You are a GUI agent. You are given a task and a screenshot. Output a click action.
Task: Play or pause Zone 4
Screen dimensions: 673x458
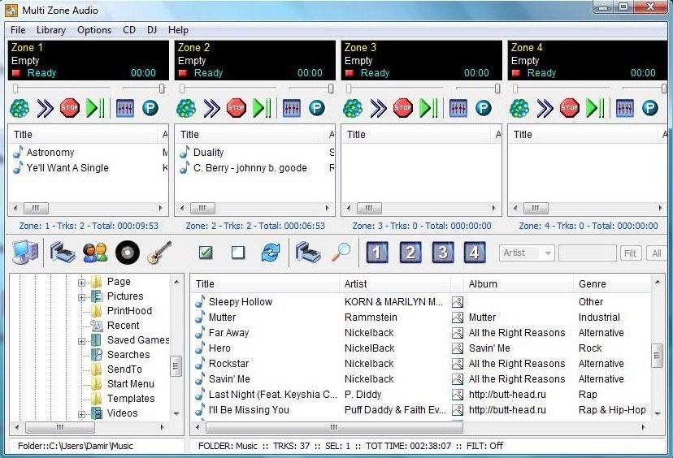pyautogui.click(x=594, y=108)
